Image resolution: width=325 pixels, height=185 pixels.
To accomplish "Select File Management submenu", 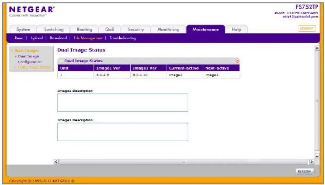I will (x=88, y=38).
